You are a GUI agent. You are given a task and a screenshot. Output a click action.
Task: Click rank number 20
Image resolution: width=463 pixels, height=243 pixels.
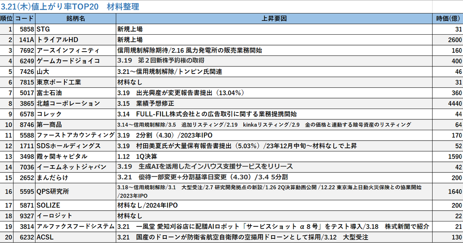pos(7,237)
